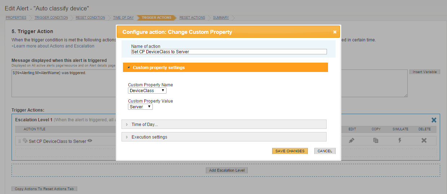Go to the Time of Day step
The height and width of the screenshot is (194, 447).
(123, 18)
